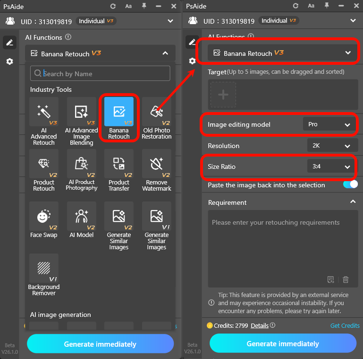Click the Beta V26.1.0 label in left panel
Viewport: 363px width, 359px height.
click(10, 348)
